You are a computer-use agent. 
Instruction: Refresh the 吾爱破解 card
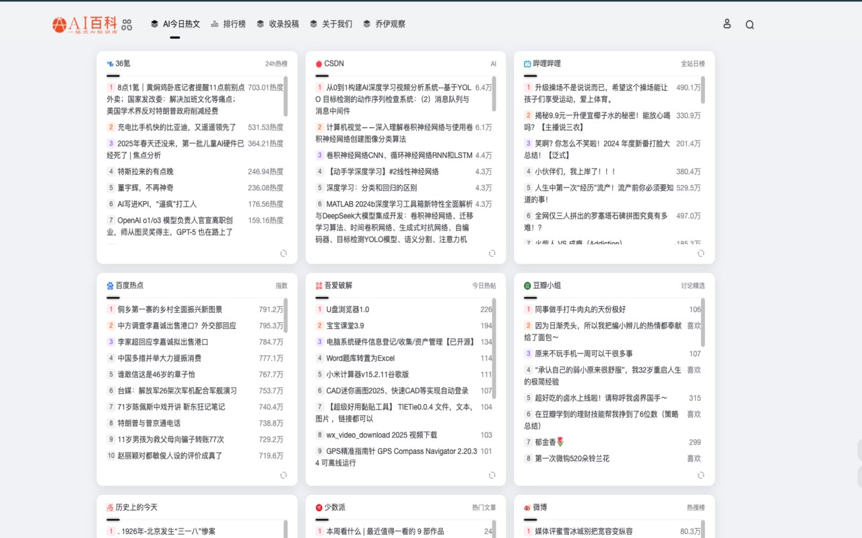(492, 475)
